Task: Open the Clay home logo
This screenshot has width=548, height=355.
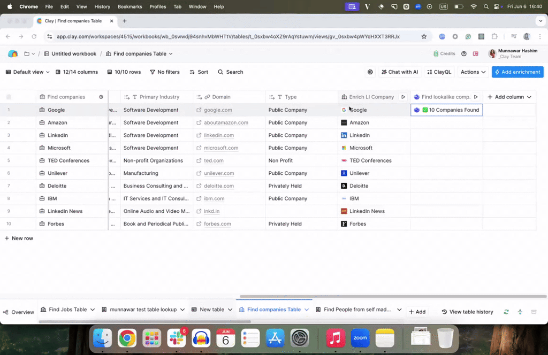Action: tap(13, 53)
